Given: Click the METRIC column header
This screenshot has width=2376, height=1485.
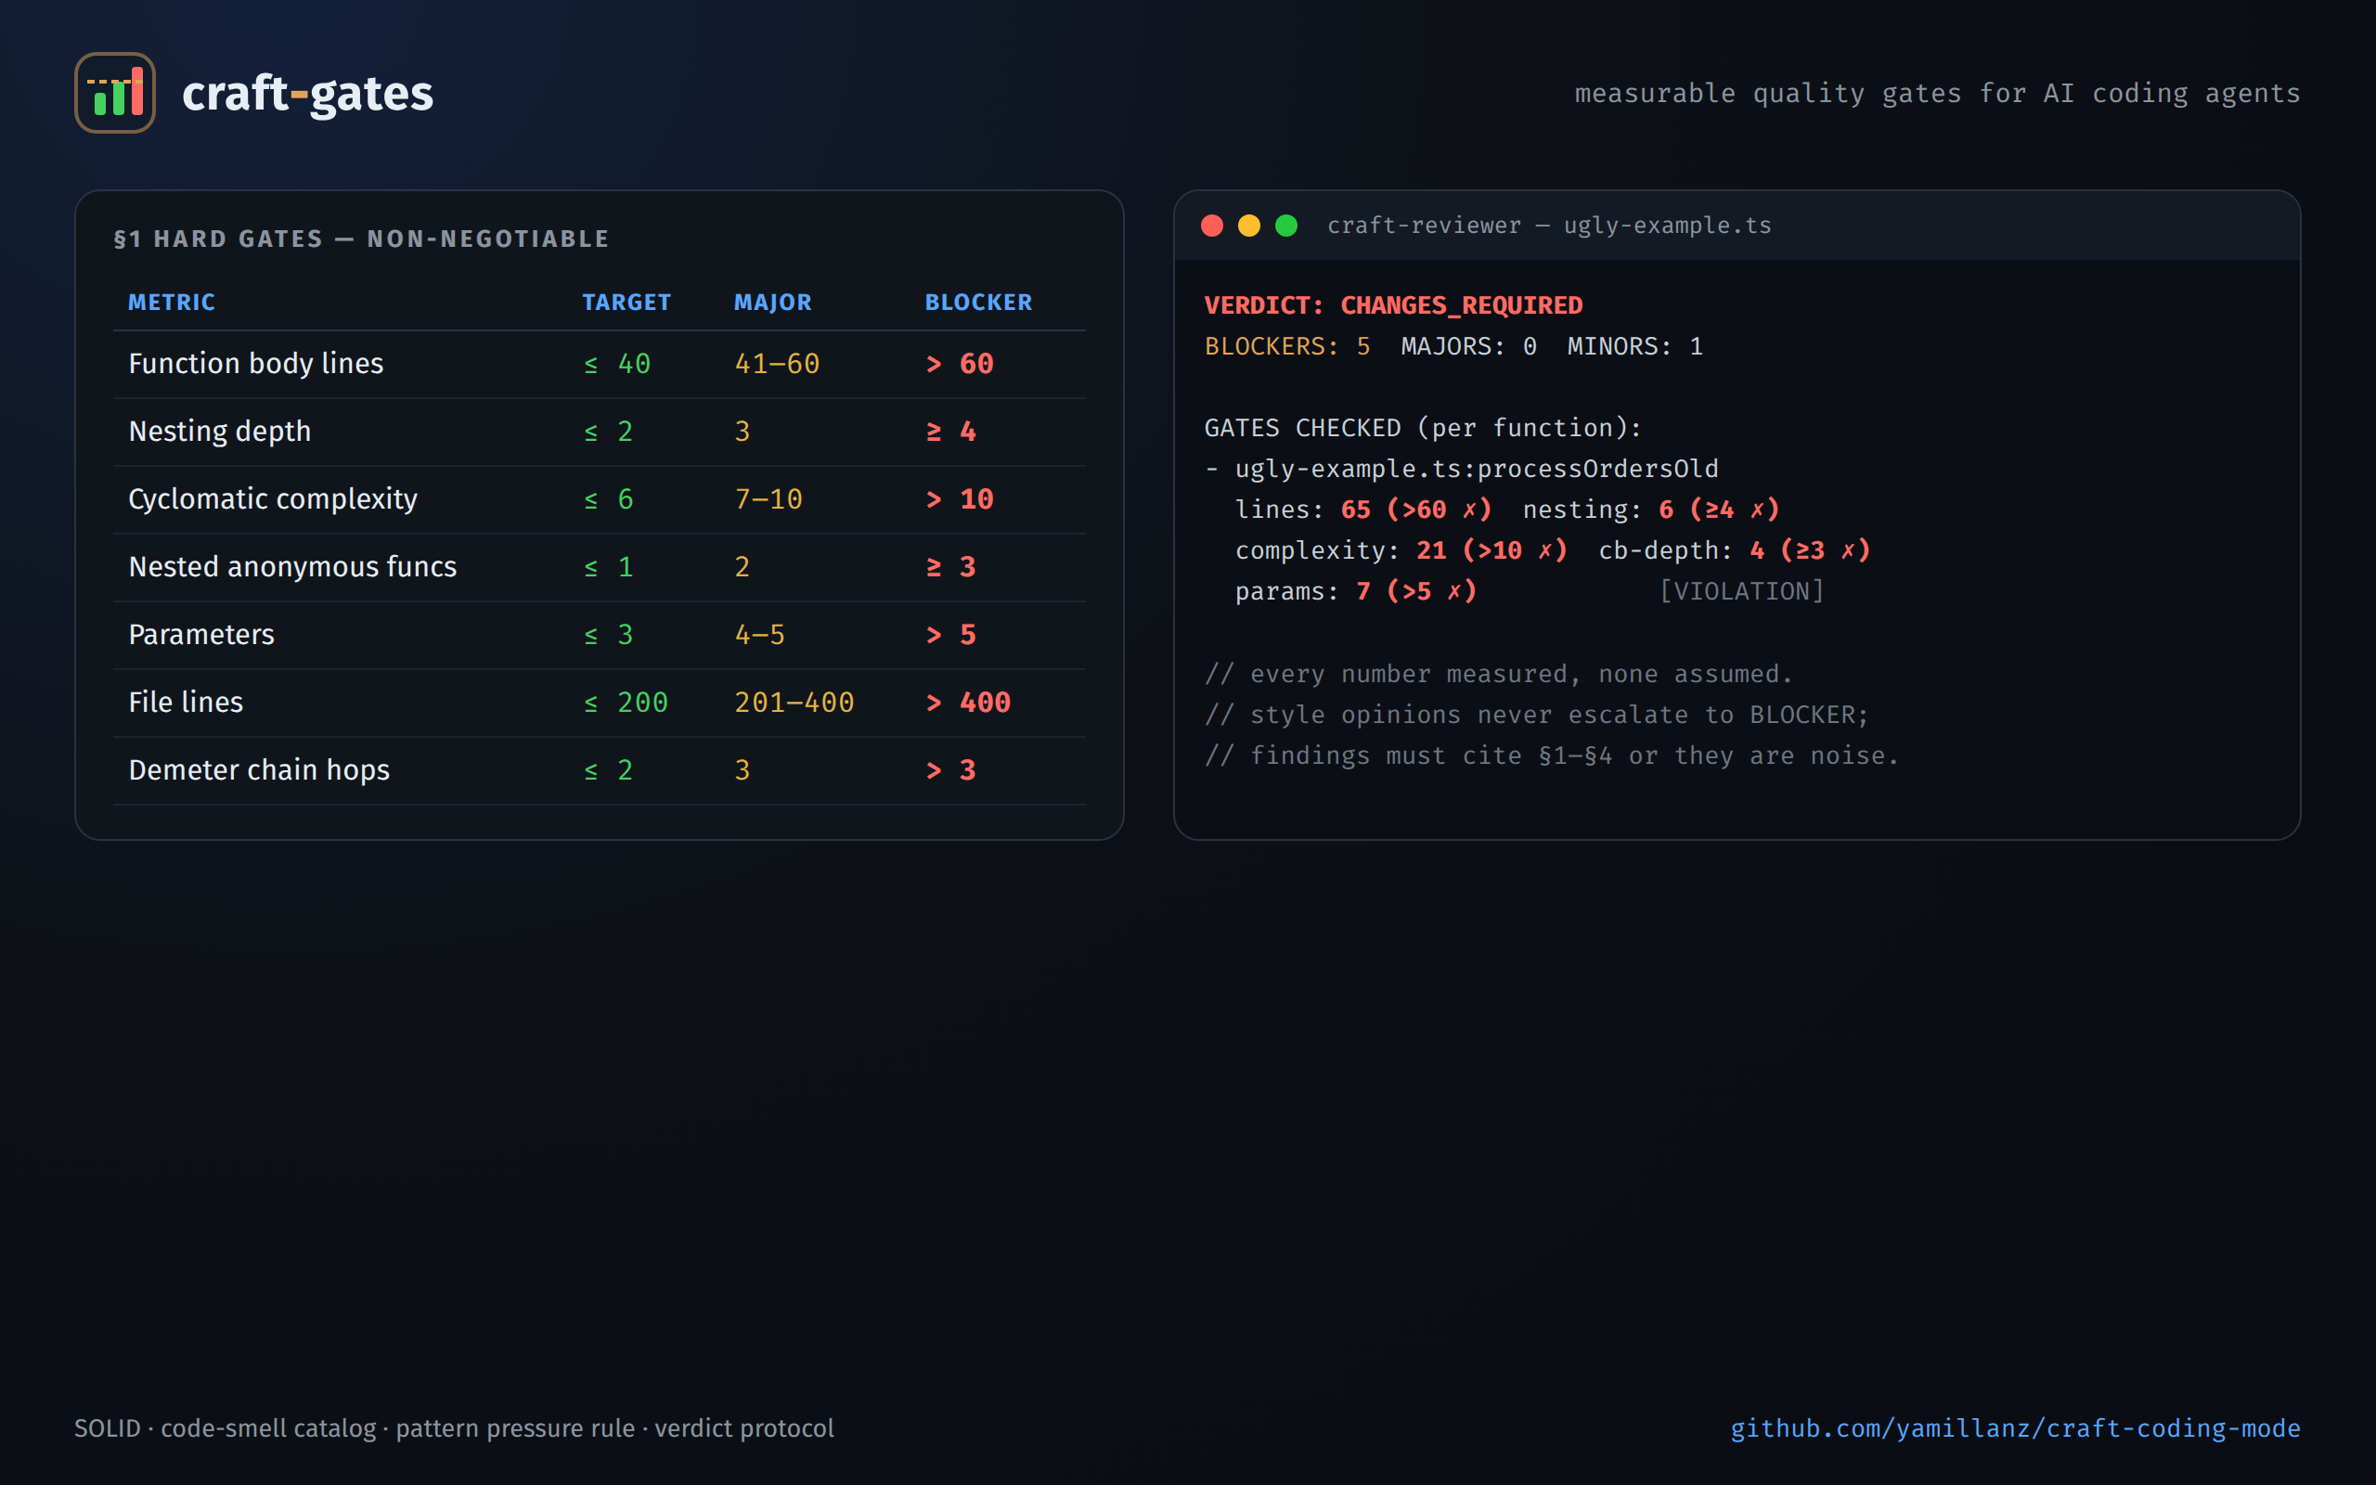Looking at the screenshot, I should point(172,303).
